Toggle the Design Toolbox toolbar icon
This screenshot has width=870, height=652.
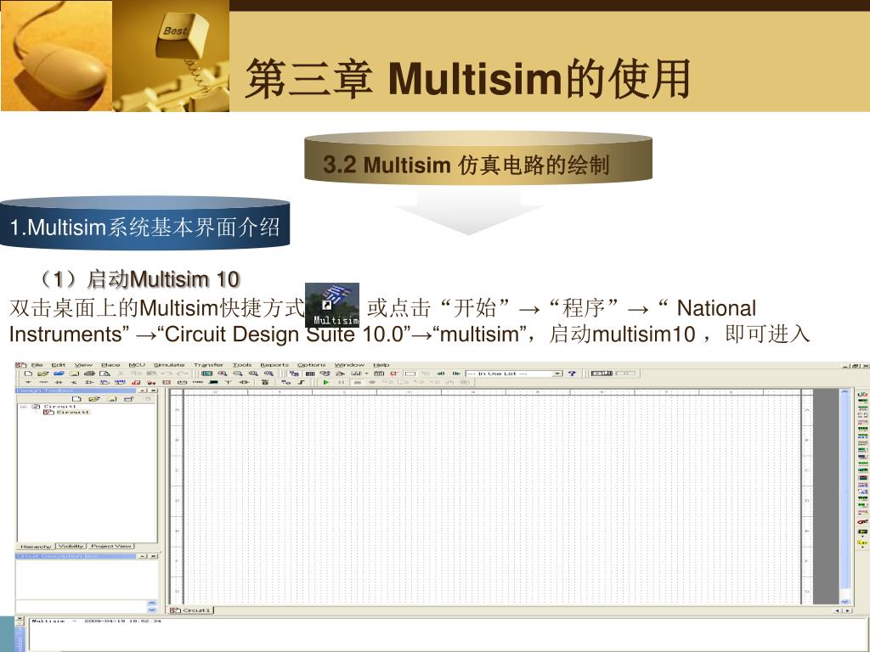tap(294, 374)
